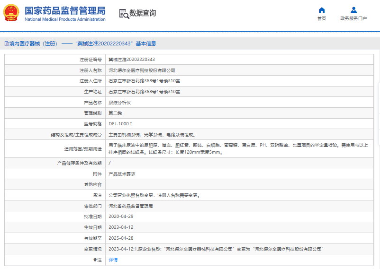The width and height of the screenshot is (380, 269).
Task: Go to 首页 via the home icon
Action: click(322, 10)
